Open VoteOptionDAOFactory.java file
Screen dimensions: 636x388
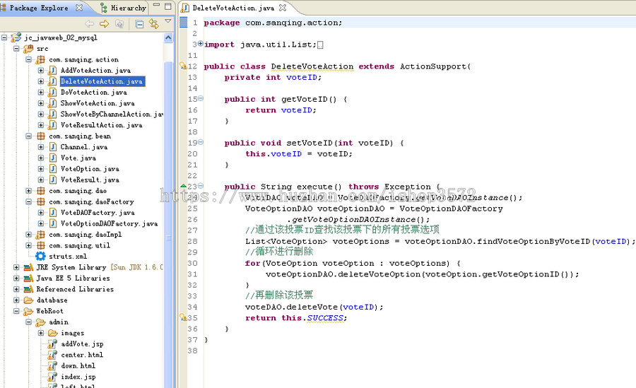click(109, 223)
